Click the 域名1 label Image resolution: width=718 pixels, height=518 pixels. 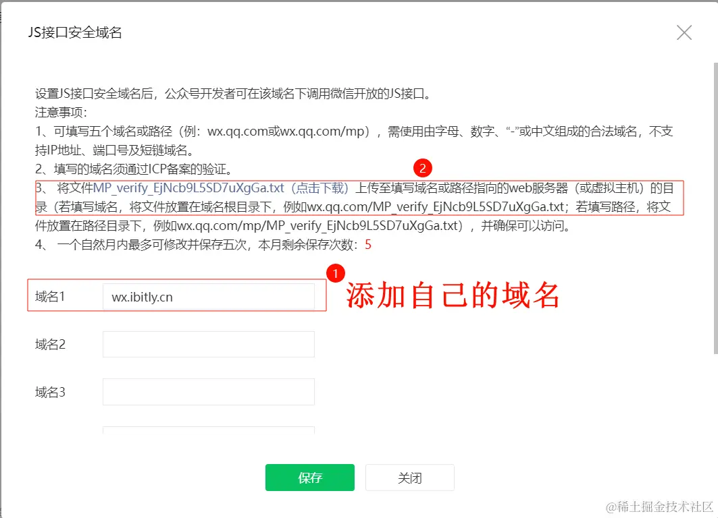point(50,297)
